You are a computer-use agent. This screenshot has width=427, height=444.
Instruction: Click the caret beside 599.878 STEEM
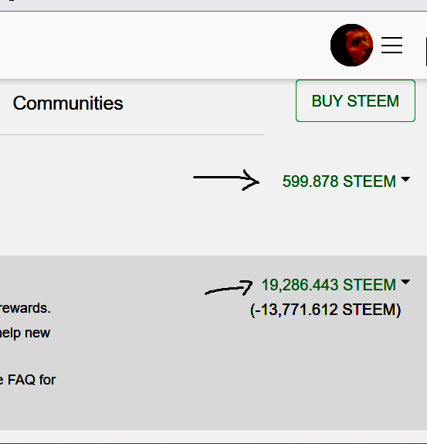(x=405, y=179)
